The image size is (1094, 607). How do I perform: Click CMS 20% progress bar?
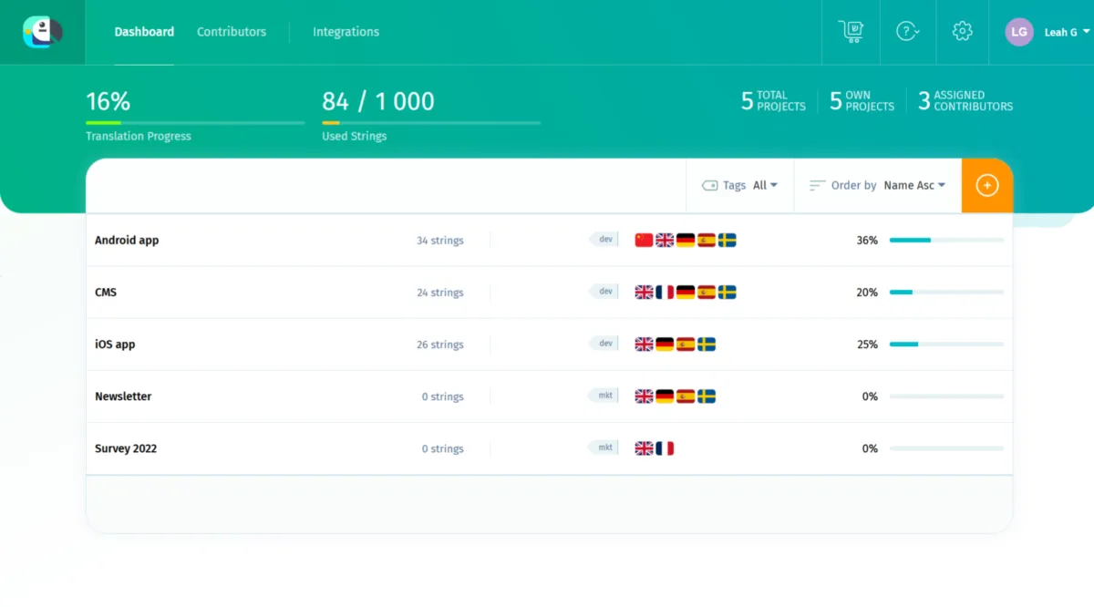click(x=946, y=293)
